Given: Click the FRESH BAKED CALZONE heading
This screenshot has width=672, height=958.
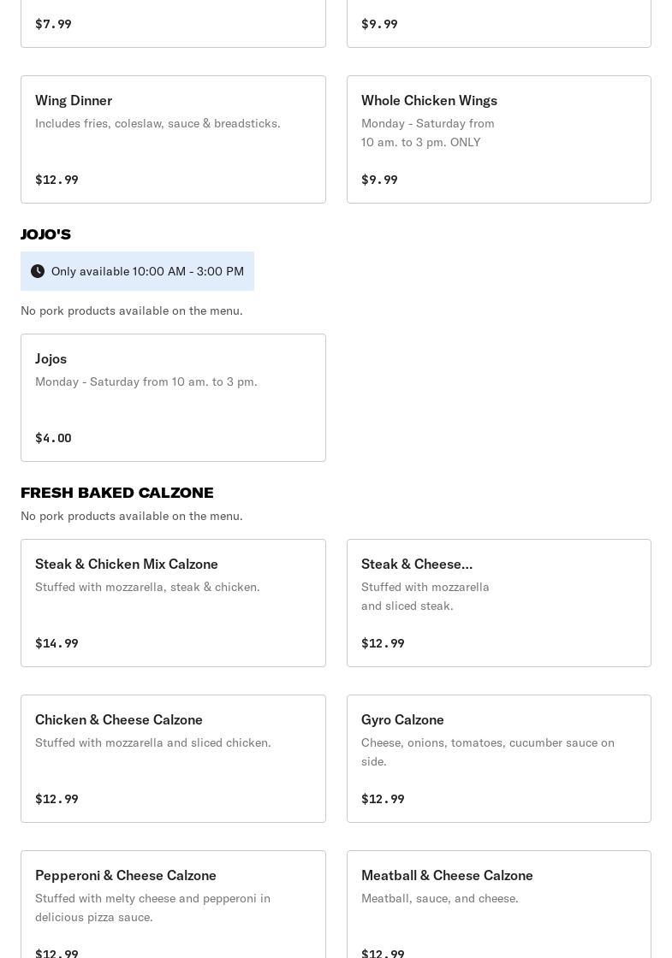Looking at the screenshot, I should (x=116, y=493).
